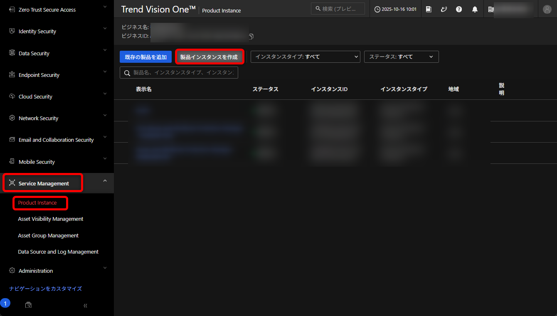Image resolution: width=557 pixels, height=316 pixels.
Task: Open Asset Group Management
Action: (x=48, y=236)
